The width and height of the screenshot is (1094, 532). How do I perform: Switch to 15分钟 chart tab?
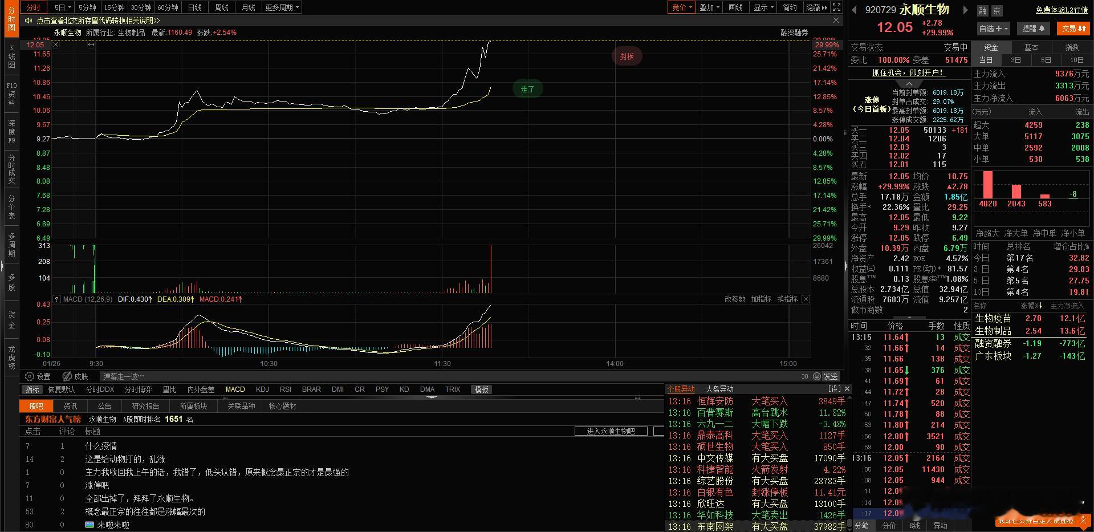(114, 7)
